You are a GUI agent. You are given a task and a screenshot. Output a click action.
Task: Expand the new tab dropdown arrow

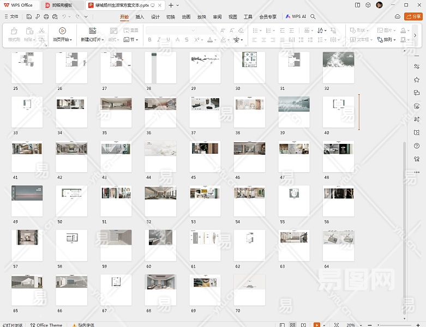click(x=178, y=5)
